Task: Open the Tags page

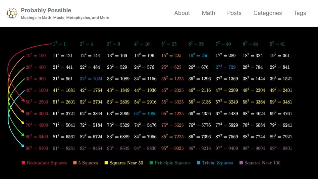Action: tap(300, 13)
